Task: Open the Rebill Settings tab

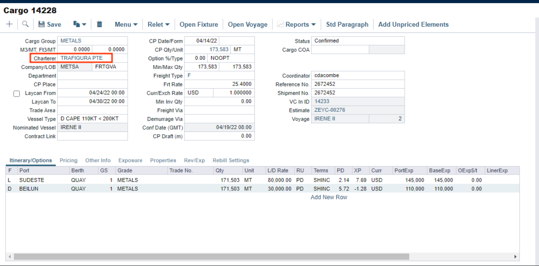Action: pos(231,160)
